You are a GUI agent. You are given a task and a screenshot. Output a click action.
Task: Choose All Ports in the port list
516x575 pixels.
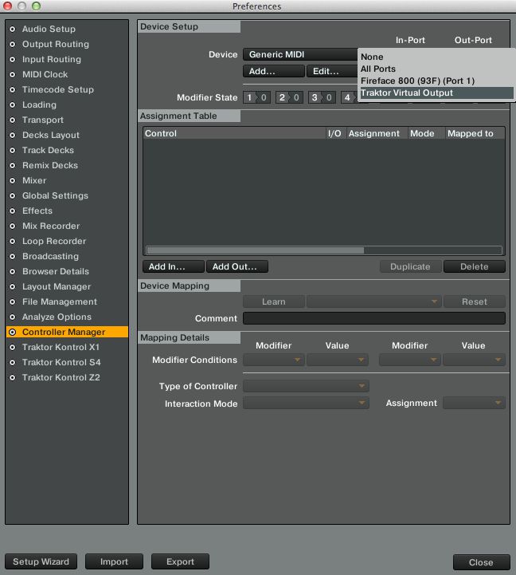tap(436, 69)
